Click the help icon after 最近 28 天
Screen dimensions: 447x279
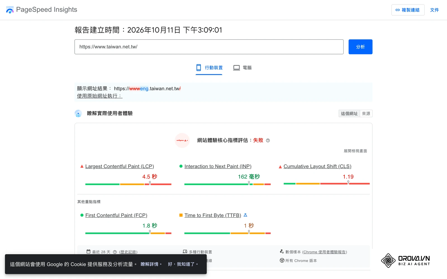click(x=115, y=252)
